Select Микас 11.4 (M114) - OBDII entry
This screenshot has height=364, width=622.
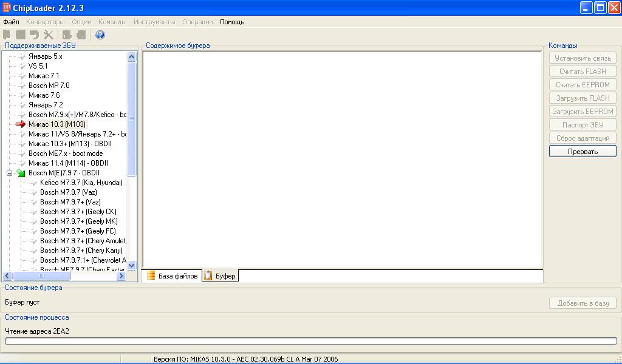tap(68, 163)
